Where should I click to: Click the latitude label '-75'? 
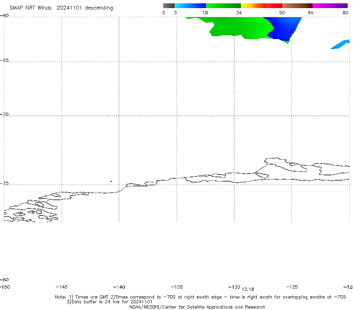[4, 184]
